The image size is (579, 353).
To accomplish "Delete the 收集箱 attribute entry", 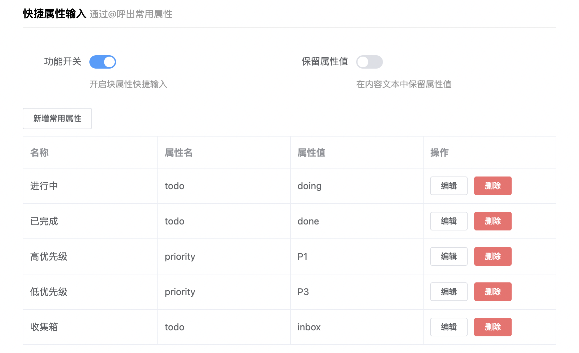I will click(x=493, y=327).
